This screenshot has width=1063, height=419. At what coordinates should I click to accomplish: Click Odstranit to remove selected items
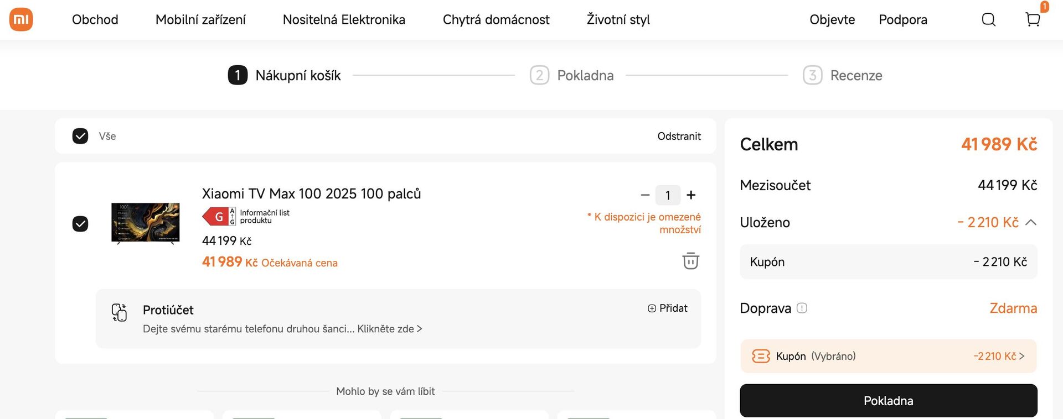point(679,136)
